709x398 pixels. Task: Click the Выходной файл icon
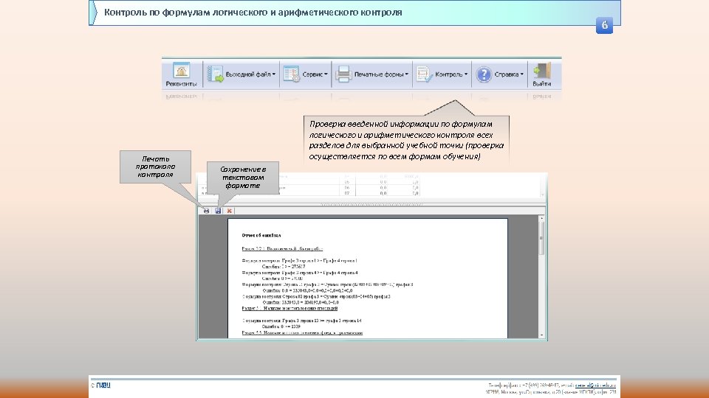click(215, 74)
